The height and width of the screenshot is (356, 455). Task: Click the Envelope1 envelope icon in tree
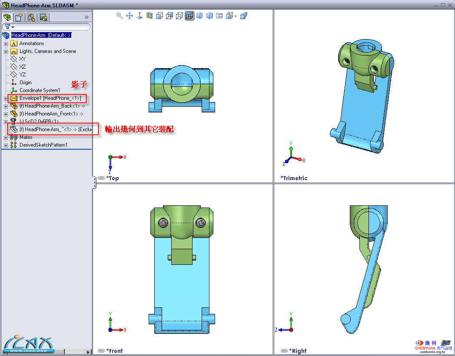coord(14,98)
